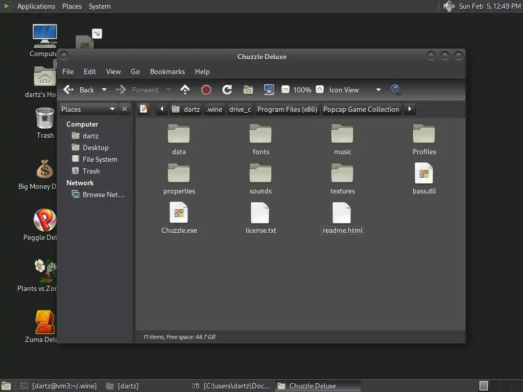Screen dimensions: 523x392
Task: Open the System panel menu
Action: pos(100,6)
